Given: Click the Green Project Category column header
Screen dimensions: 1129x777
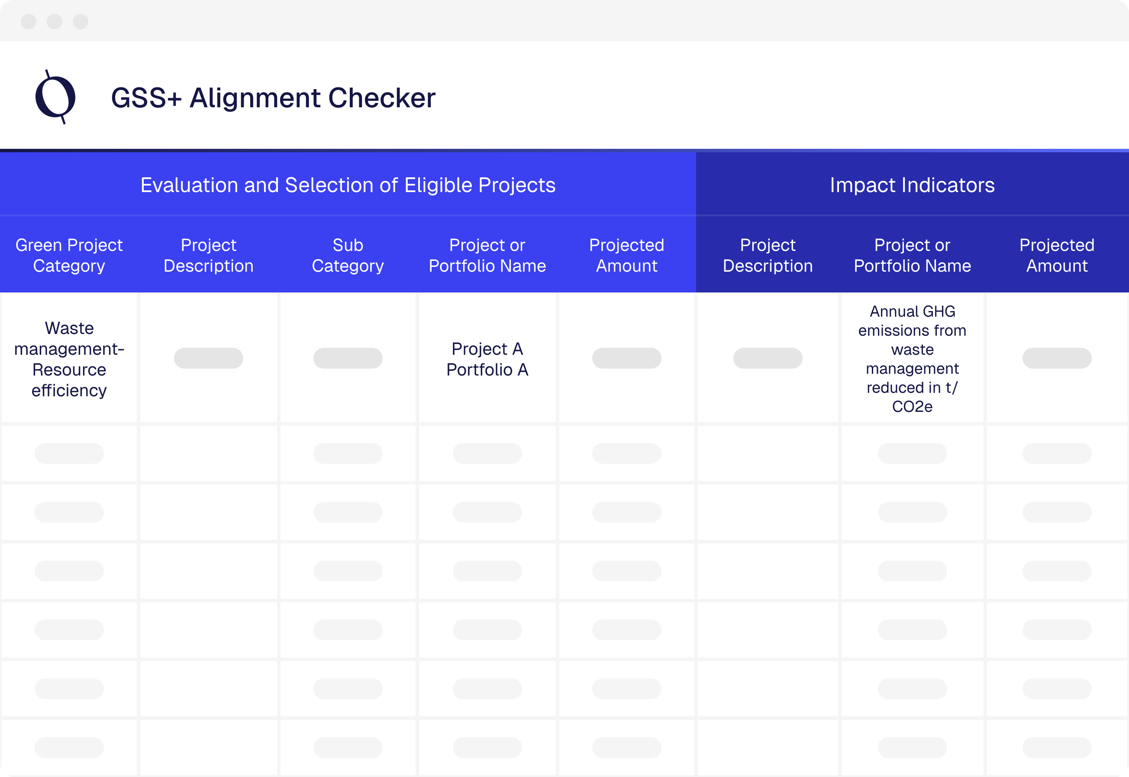Looking at the screenshot, I should click(69, 255).
